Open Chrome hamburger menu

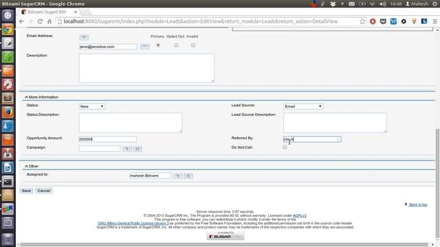coord(434,21)
